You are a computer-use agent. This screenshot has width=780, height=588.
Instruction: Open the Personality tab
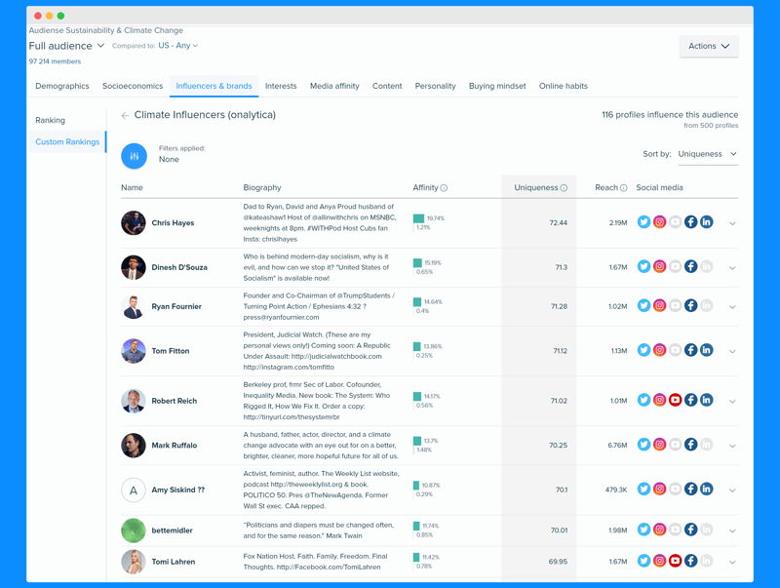(x=435, y=86)
